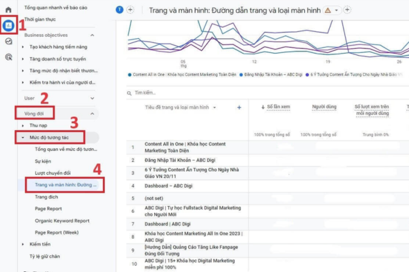
Task: Select row 1 Content All in One
Action: pyautogui.click(x=185, y=148)
